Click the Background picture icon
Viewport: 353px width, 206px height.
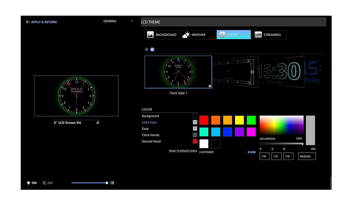150,35
